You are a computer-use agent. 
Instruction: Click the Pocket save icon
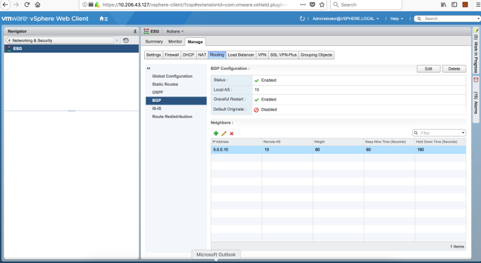312,5
